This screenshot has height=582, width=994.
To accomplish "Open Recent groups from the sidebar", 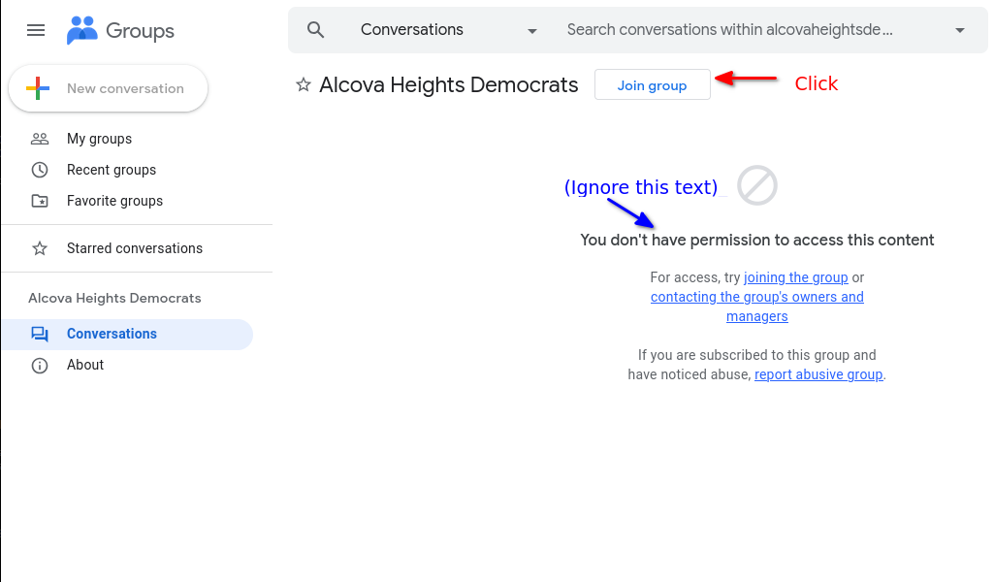I will (x=112, y=170).
